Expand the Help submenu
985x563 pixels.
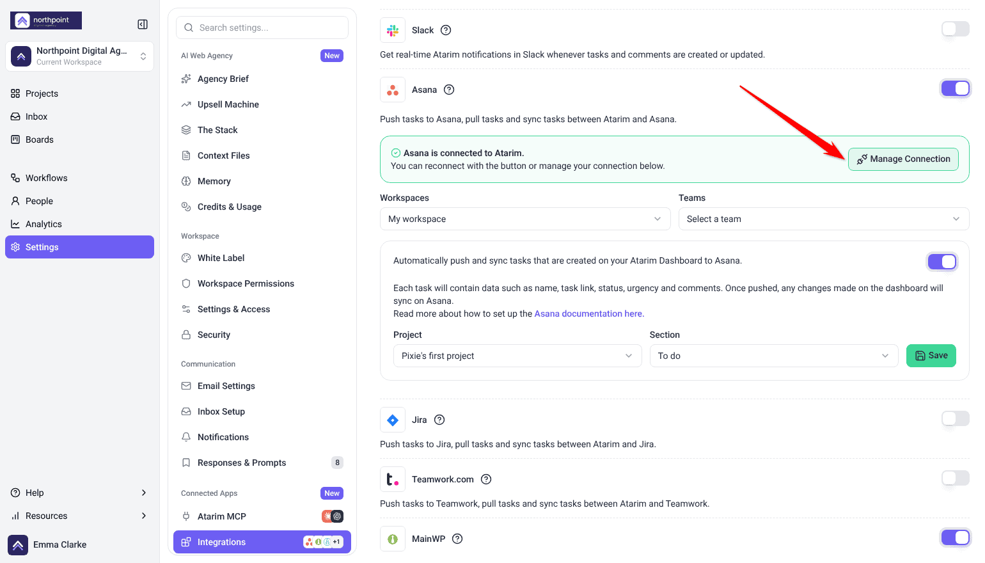click(x=79, y=493)
